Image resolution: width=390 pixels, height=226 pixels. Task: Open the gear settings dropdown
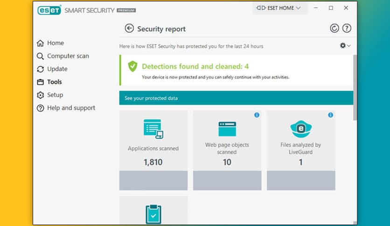point(345,46)
